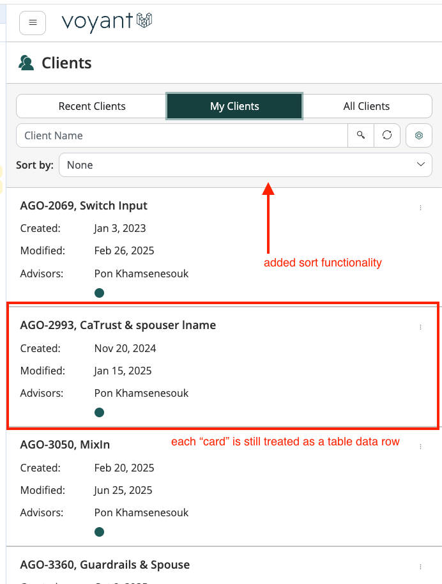
Task: Click the refresh client list icon
Action: (387, 135)
